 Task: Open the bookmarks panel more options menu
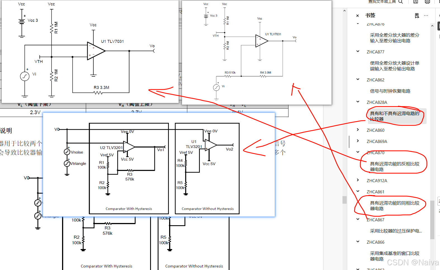[426, 16]
